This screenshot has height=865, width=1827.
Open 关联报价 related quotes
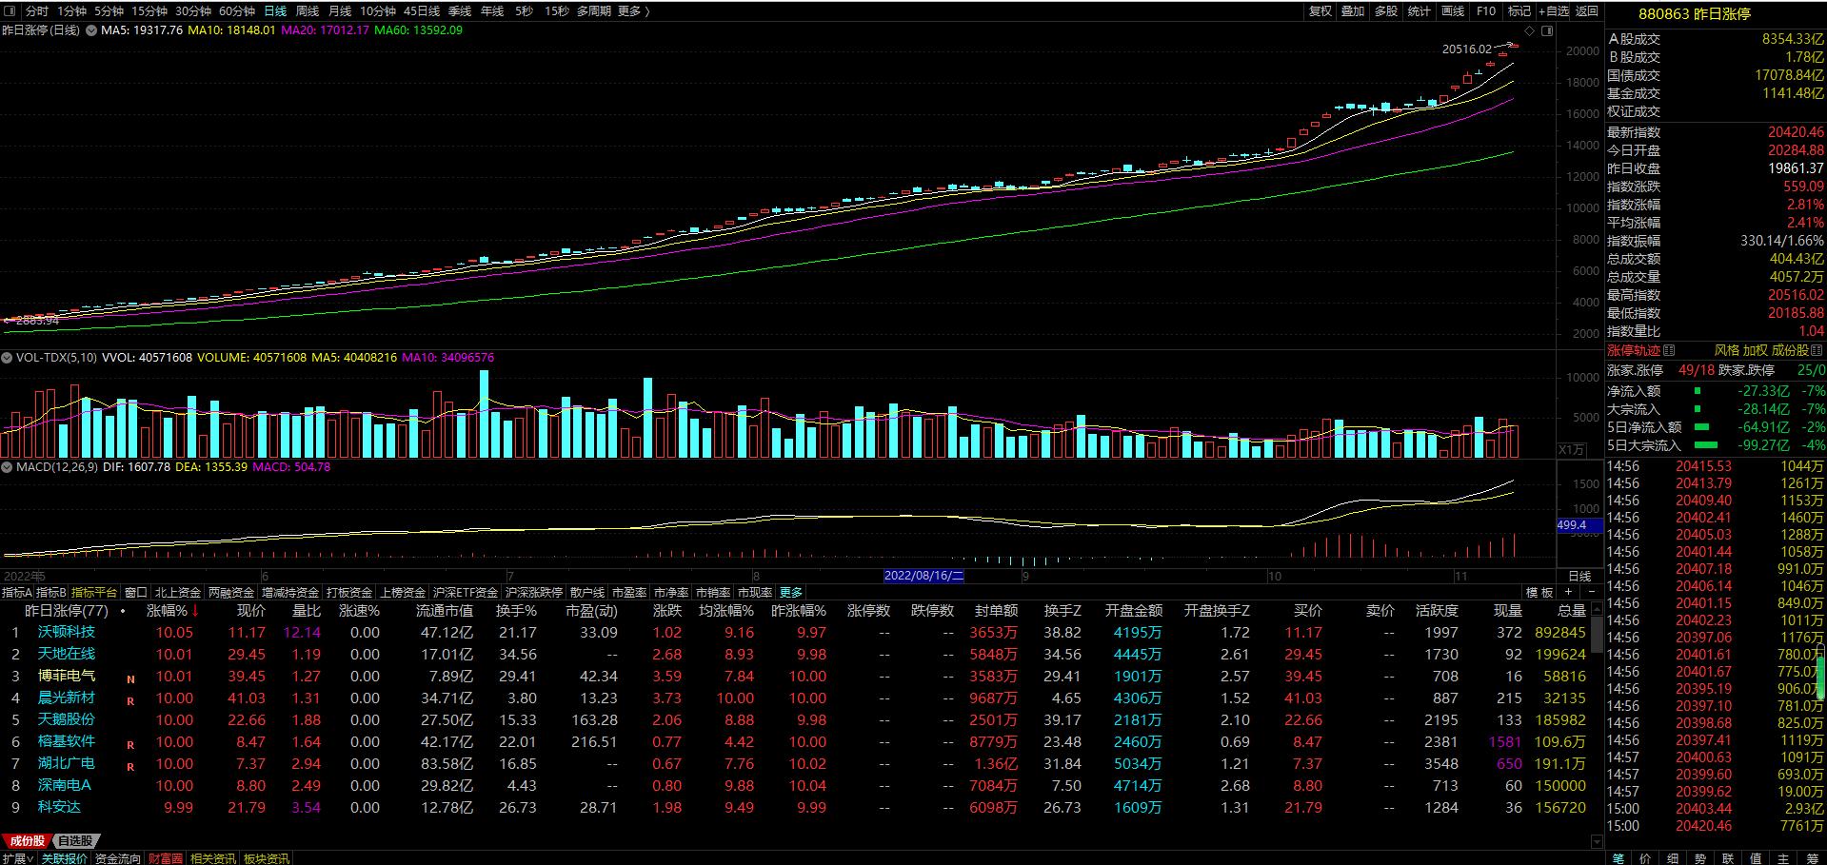pos(64,858)
